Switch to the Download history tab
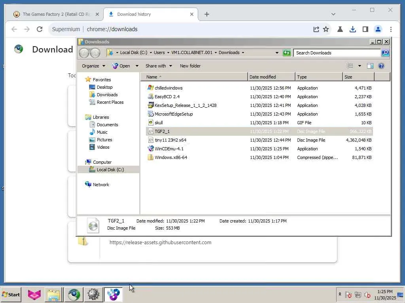The image size is (405, 303). [x=150, y=14]
